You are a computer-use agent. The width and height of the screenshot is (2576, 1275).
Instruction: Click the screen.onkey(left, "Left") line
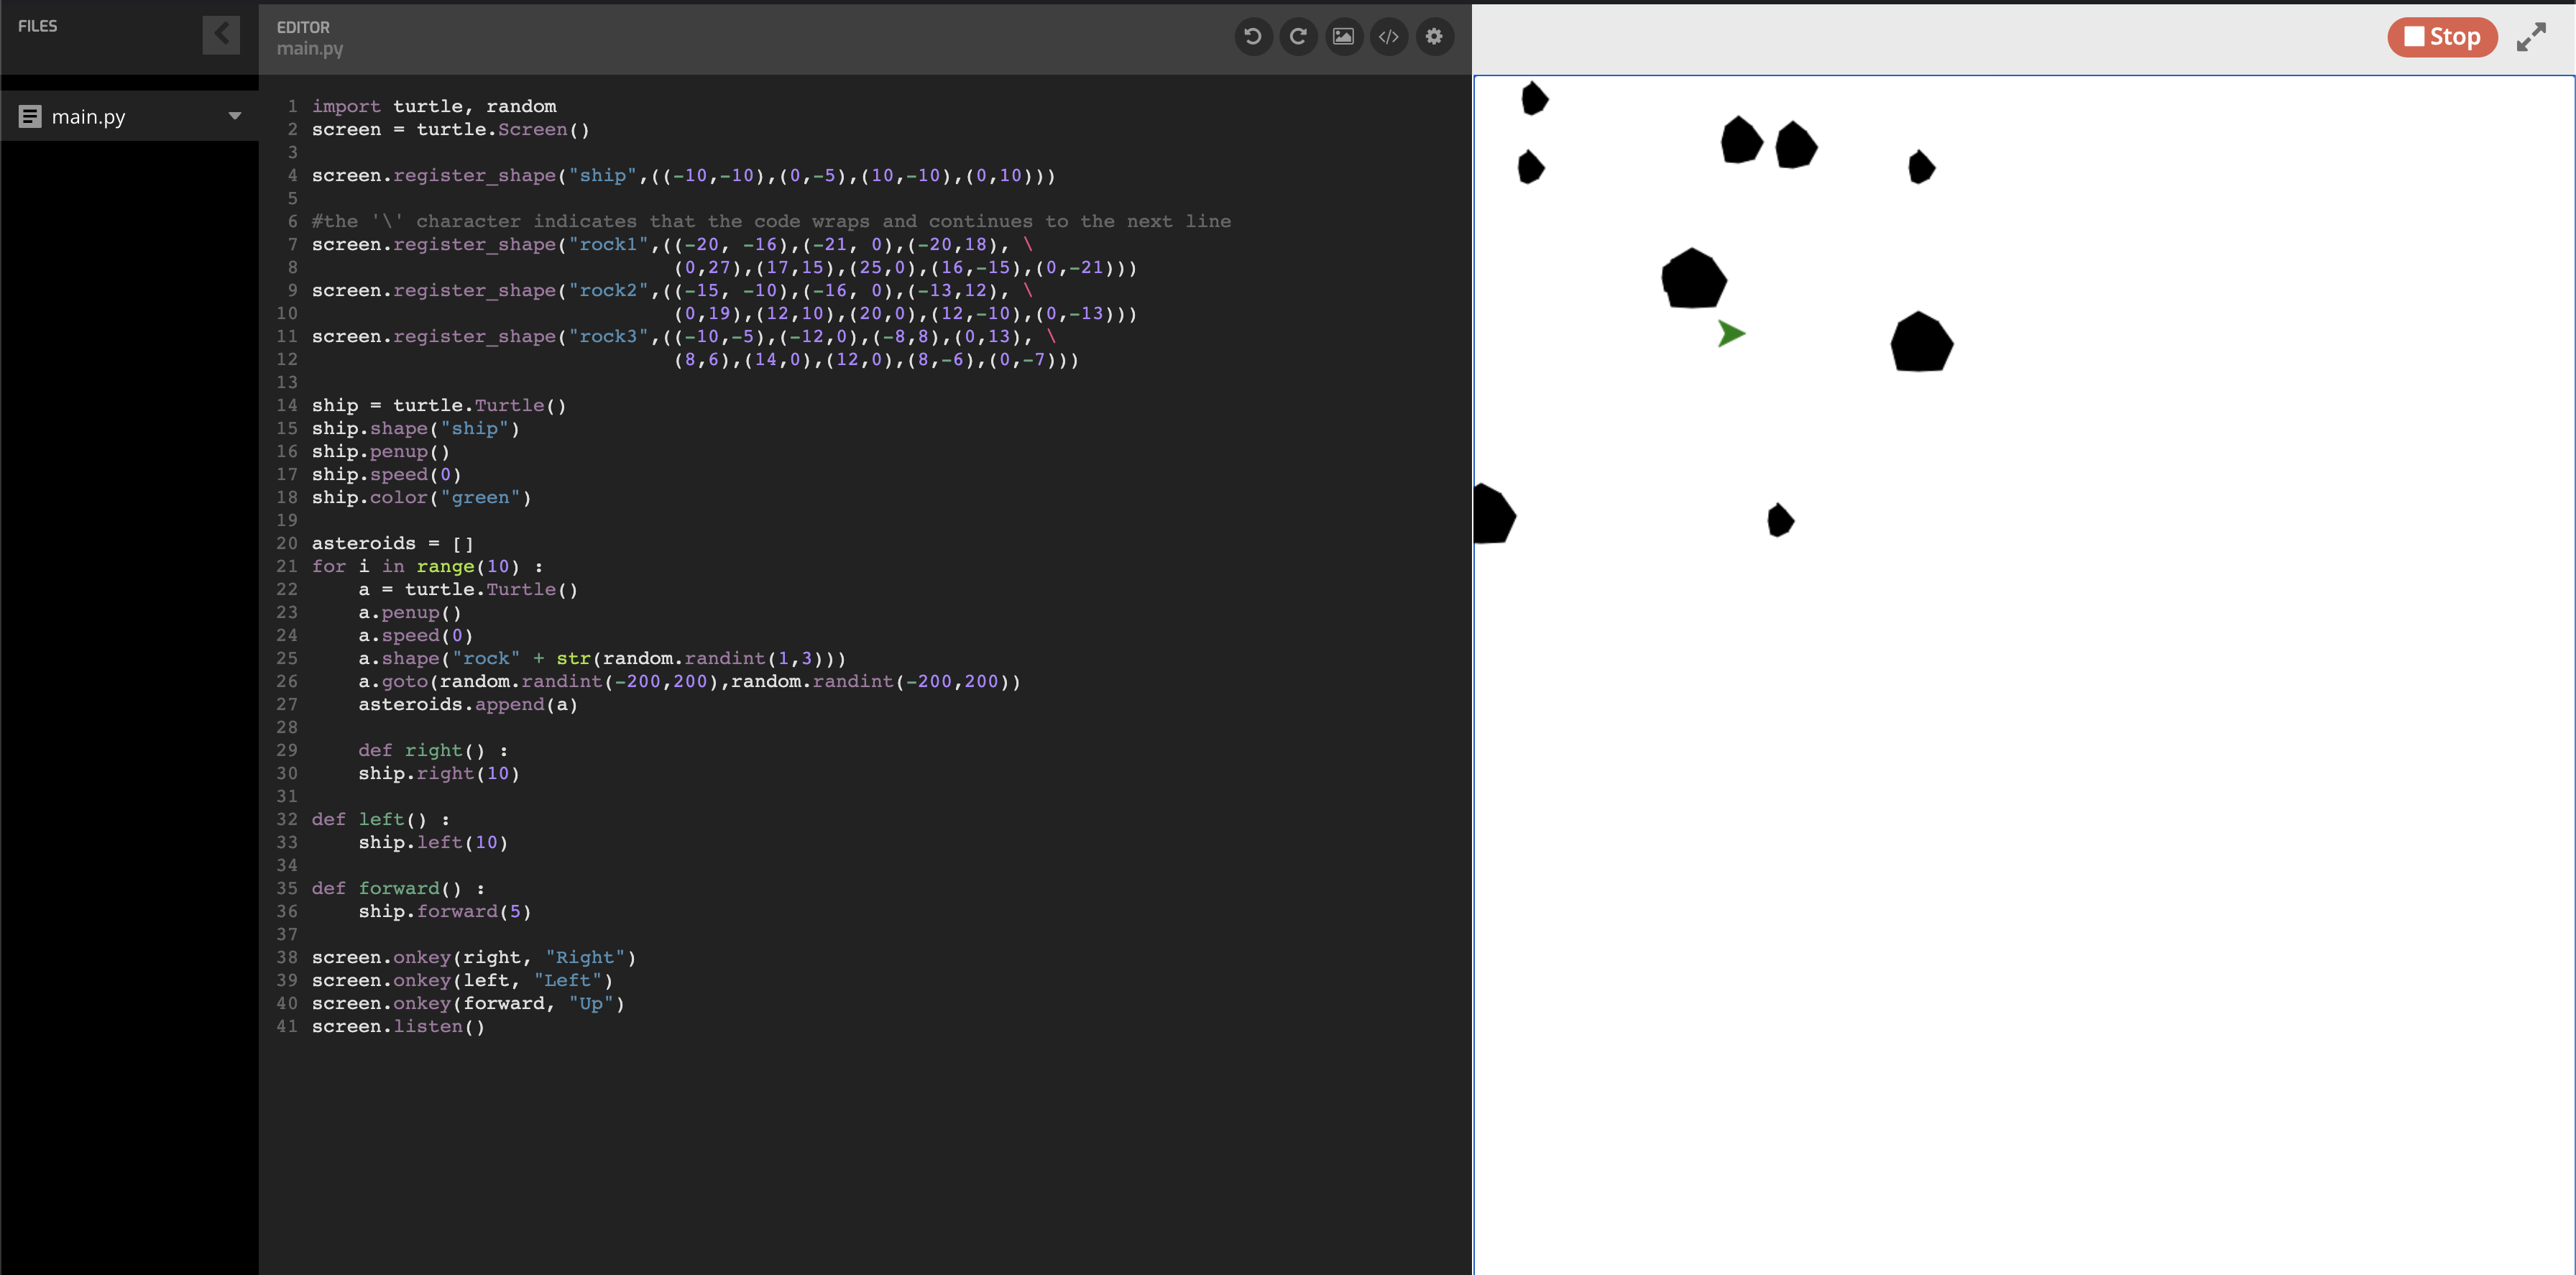[x=463, y=980]
